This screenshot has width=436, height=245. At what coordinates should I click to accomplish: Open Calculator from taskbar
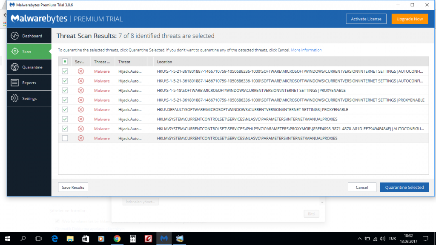tap(133, 239)
